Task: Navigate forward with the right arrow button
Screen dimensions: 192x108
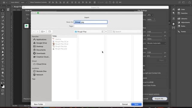Action: (37, 31)
